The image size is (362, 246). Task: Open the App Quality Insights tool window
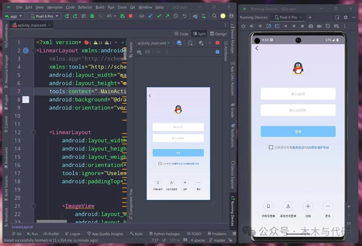click(x=105, y=234)
